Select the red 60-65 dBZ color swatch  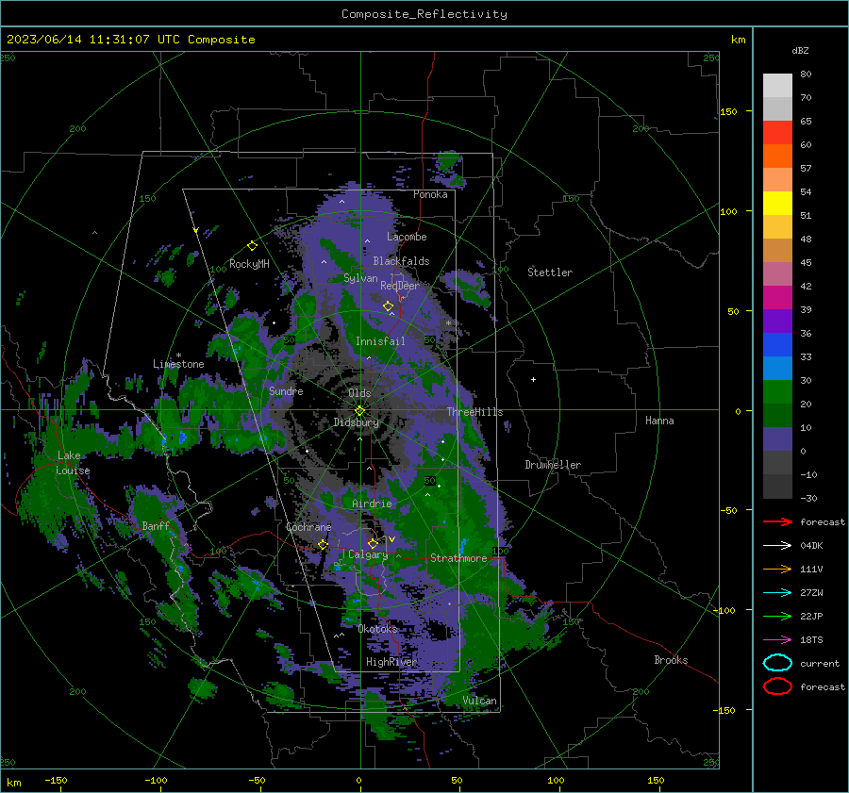(x=777, y=133)
